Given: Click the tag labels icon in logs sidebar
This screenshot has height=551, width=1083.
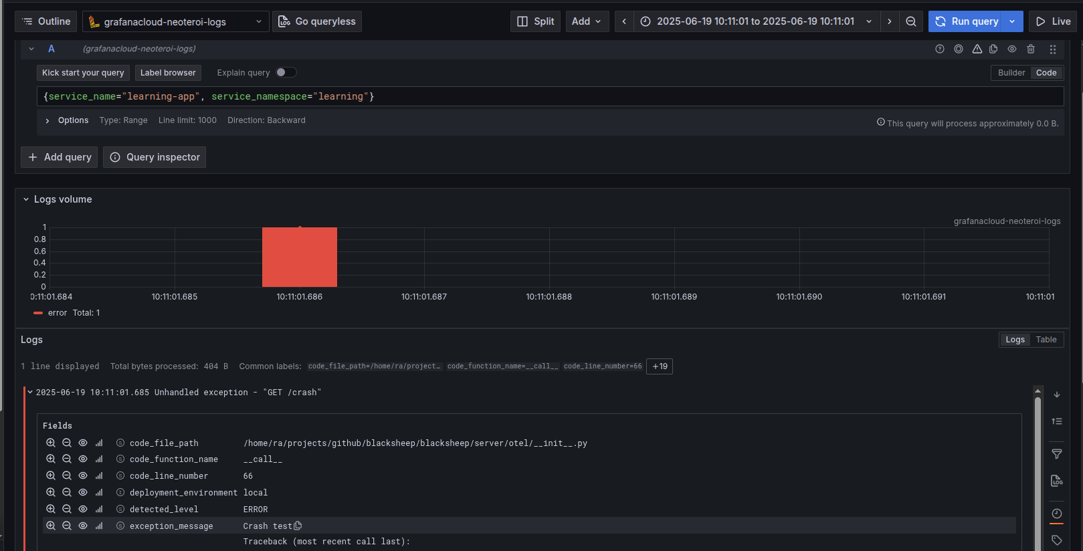Looking at the screenshot, I should [1057, 540].
